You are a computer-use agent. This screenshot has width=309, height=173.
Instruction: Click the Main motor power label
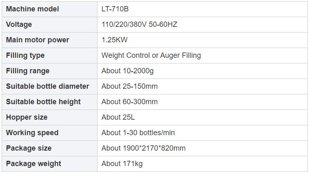[x=38, y=40]
